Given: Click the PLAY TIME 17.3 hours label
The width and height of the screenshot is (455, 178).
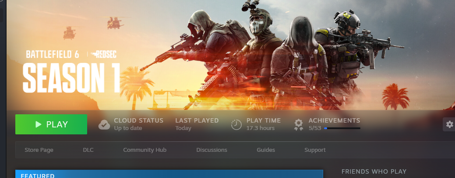Looking at the screenshot, I should click(x=263, y=124).
